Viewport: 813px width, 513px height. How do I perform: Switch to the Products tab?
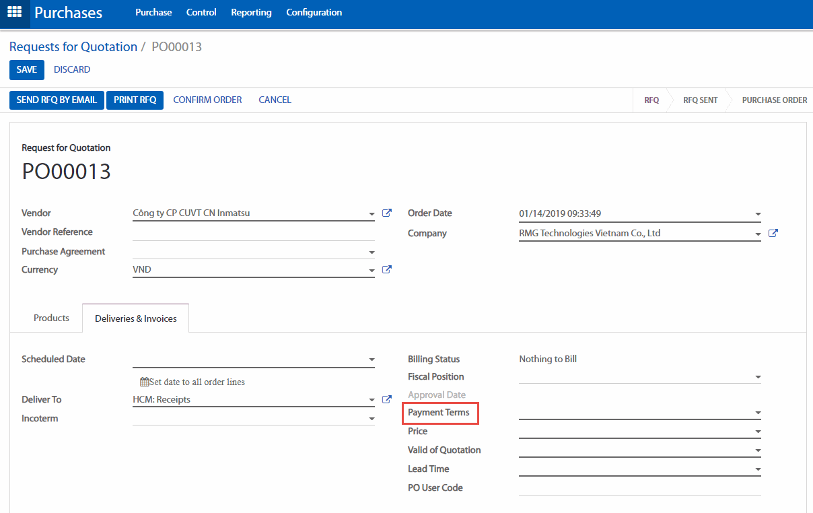coord(51,318)
